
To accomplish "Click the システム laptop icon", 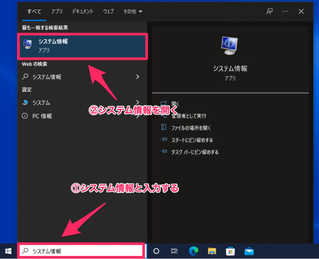I will (x=25, y=102).
